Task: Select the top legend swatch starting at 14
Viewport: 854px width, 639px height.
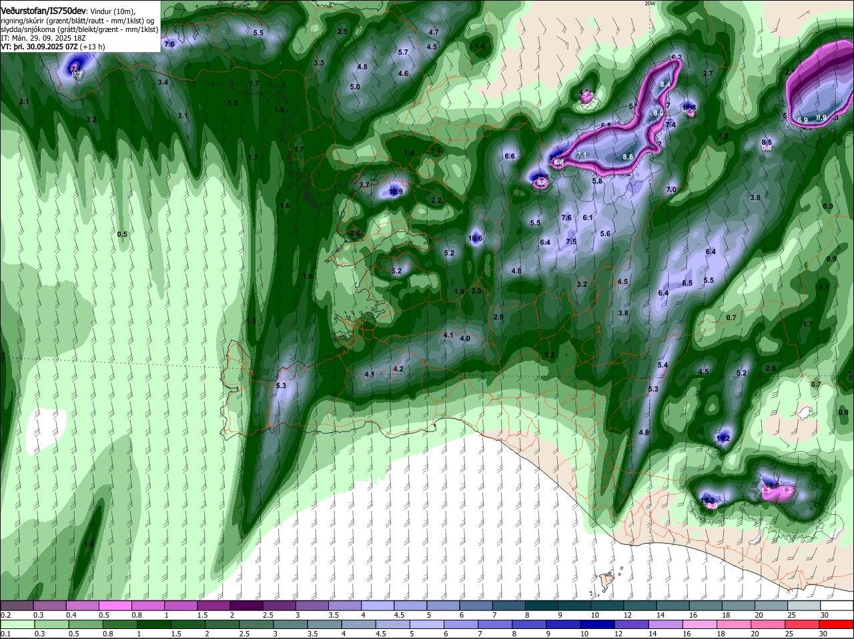Action: [x=671, y=605]
